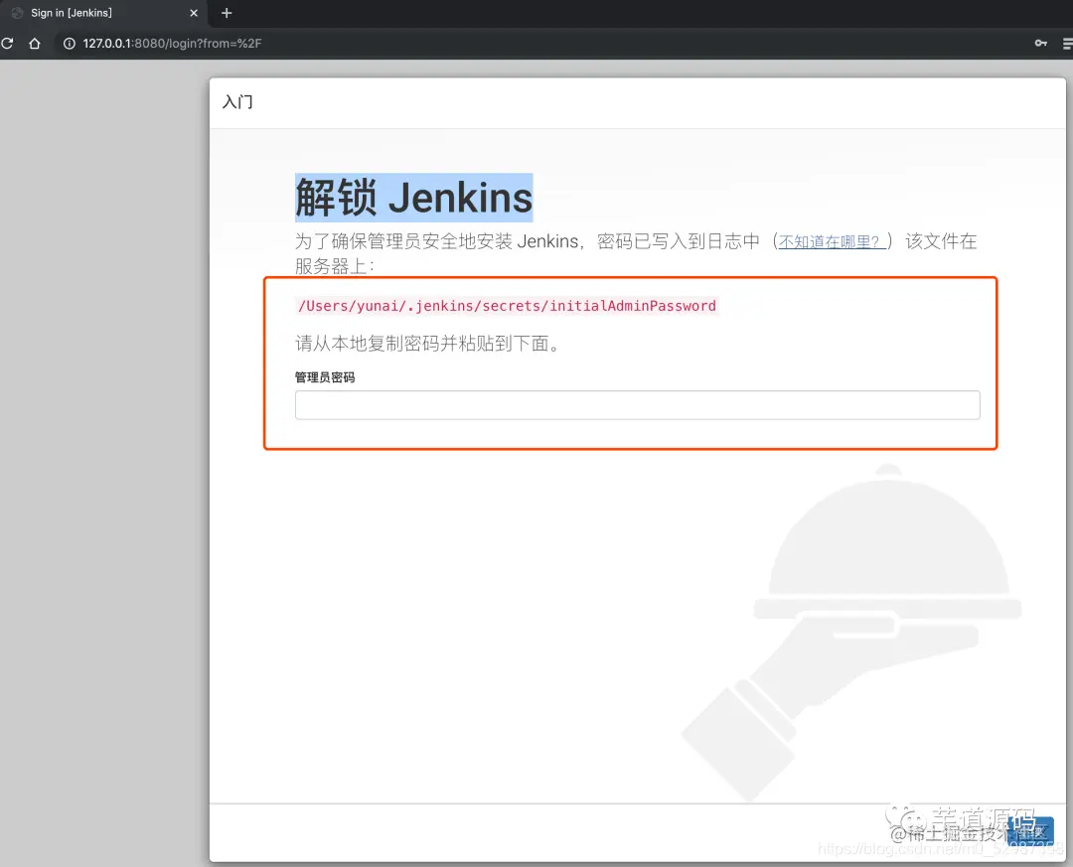Click the blue continue button at bottom

[x=1030, y=830]
